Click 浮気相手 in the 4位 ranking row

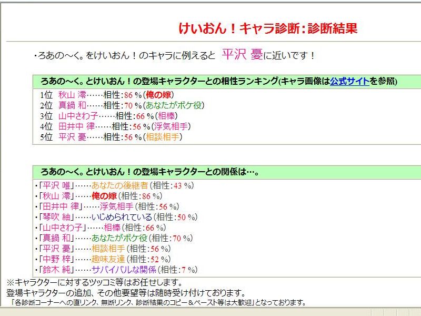[171, 126]
